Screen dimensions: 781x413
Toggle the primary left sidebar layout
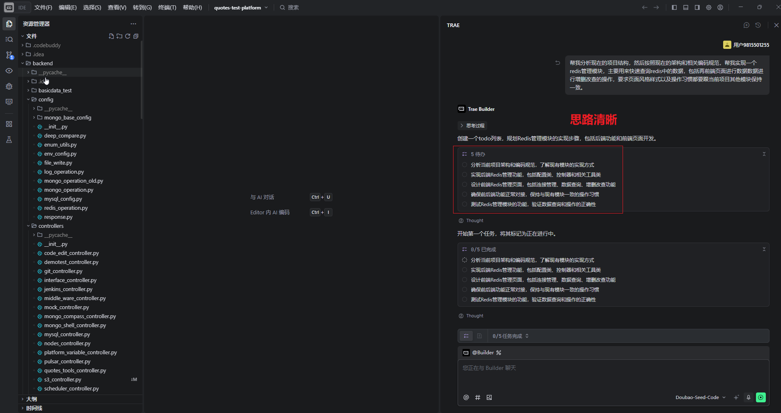[674, 7]
